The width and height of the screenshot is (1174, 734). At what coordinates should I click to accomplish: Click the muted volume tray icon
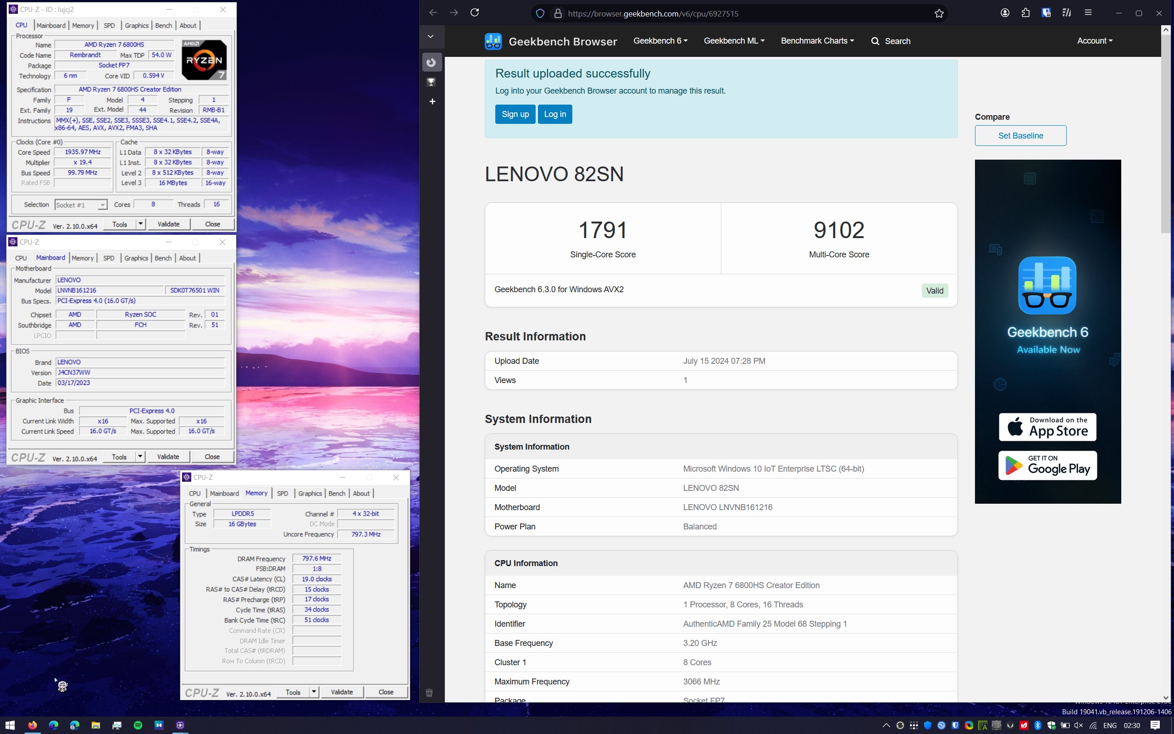click(1079, 725)
